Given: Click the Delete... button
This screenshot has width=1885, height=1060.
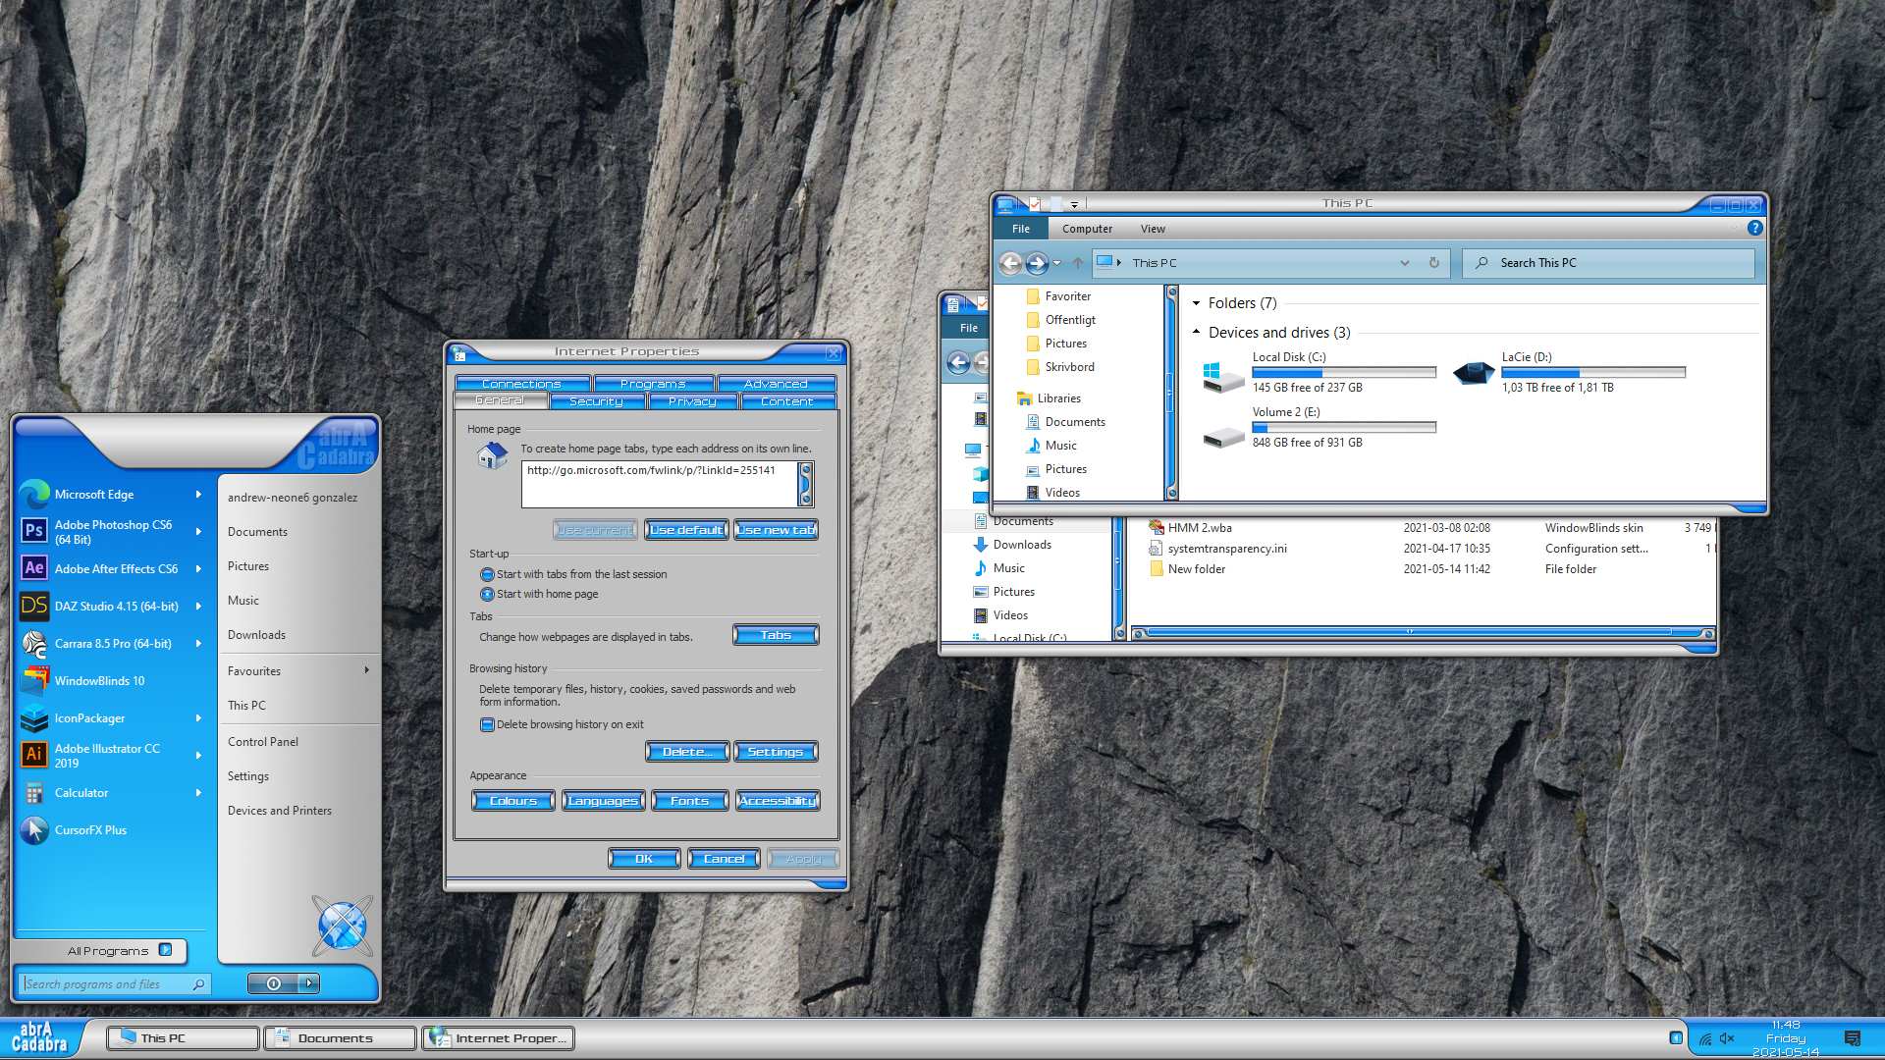Looking at the screenshot, I should (687, 752).
